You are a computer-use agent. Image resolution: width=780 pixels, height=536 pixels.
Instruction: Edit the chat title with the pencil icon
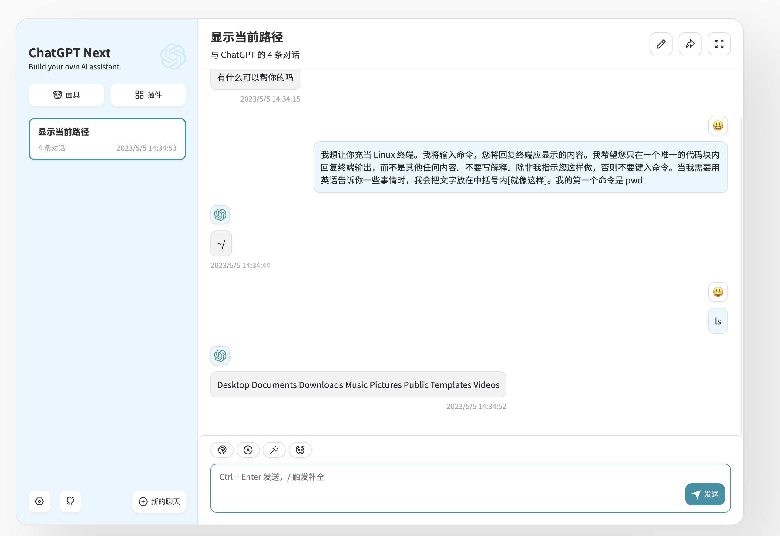pyautogui.click(x=661, y=44)
